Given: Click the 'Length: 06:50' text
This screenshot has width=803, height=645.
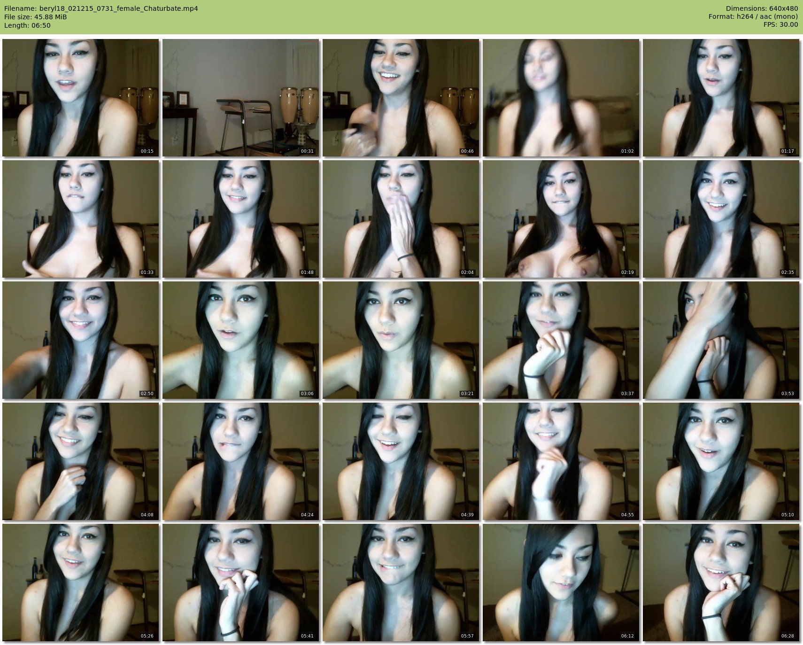Looking at the screenshot, I should 27,25.
